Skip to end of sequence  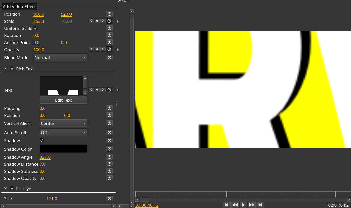coord(260,205)
